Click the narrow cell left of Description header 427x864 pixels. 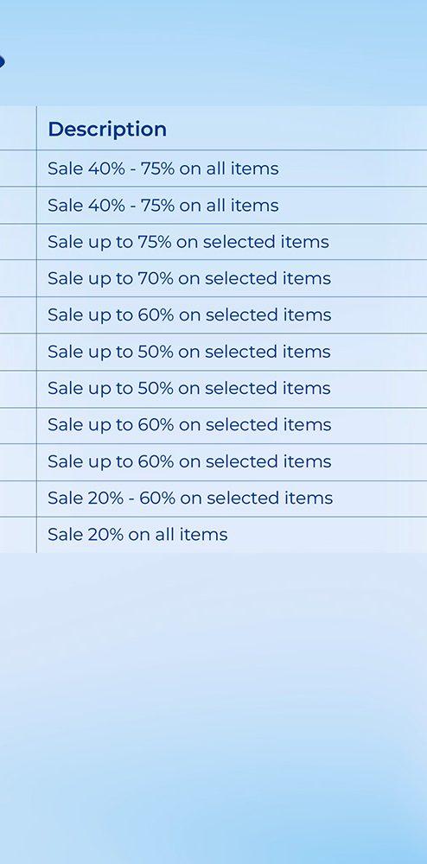(18, 128)
